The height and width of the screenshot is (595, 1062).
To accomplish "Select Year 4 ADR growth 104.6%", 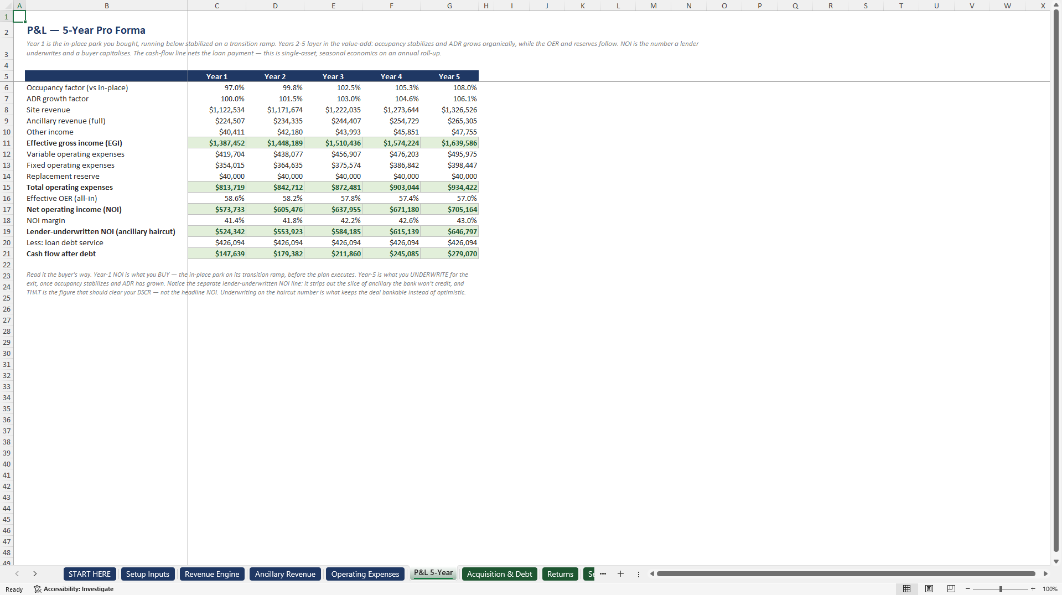I will (x=391, y=99).
